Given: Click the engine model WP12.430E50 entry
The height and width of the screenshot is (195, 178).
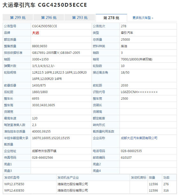Looking at the screenshot, I should [14, 191].
